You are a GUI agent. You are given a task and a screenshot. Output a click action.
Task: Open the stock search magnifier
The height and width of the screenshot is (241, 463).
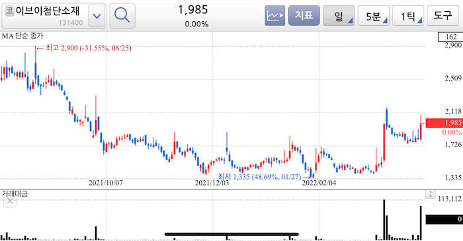(122, 16)
